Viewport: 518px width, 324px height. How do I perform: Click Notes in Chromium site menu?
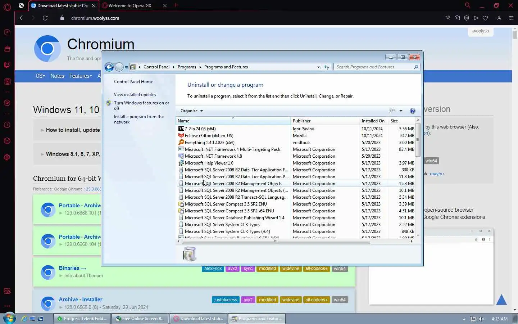(57, 76)
